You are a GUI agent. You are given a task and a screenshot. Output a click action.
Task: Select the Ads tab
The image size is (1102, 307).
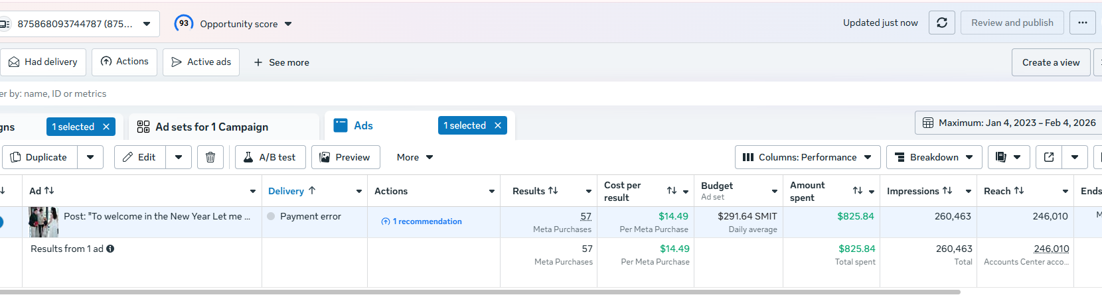tap(363, 125)
